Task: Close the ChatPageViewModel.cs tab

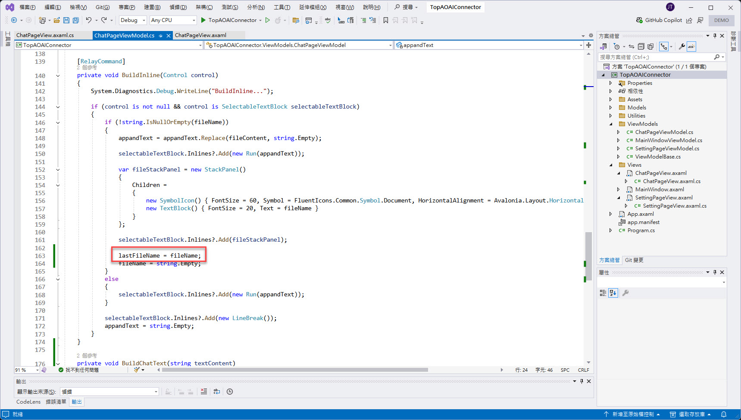Action: pyautogui.click(x=169, y=36)
